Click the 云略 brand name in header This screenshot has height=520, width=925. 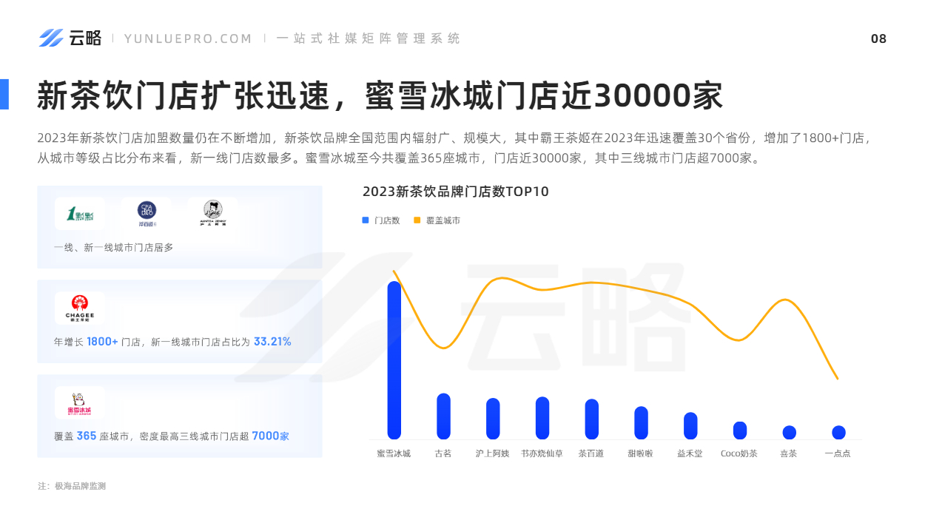coord(86,38)
